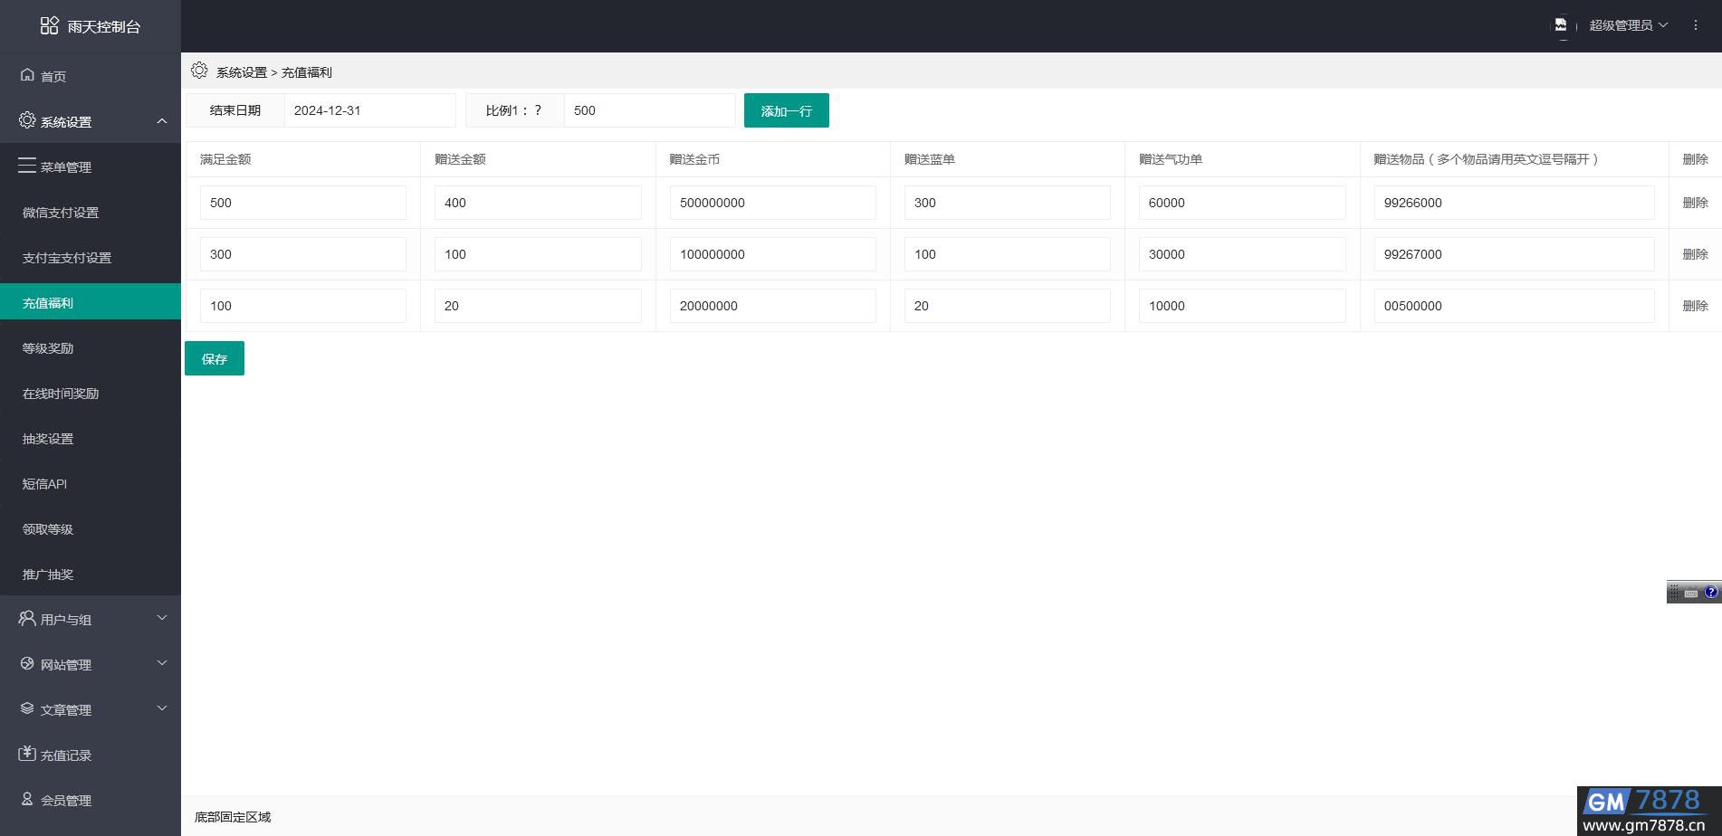Expand the 用户与组 menu chevron
1722x836 pixels.
tap(162, 618)
